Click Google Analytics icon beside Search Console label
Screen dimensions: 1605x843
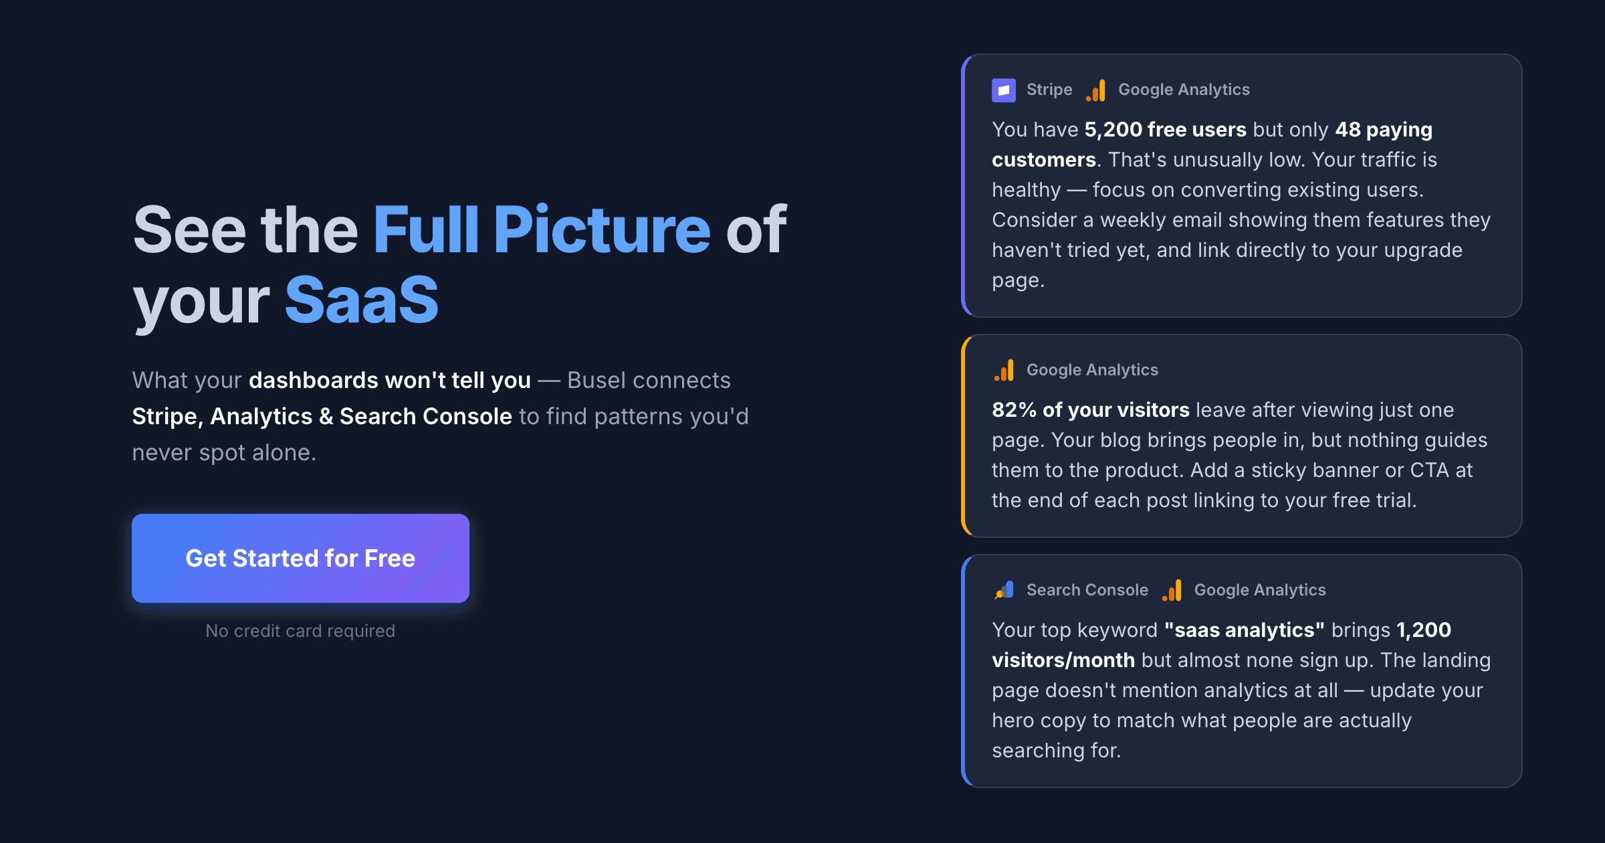1172,590
